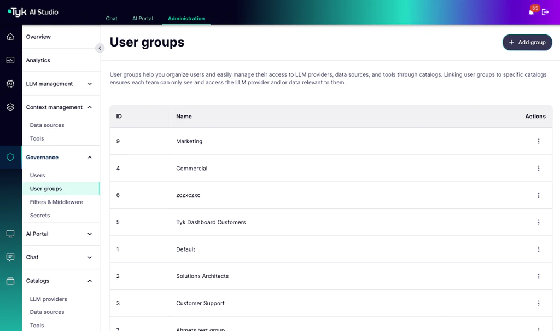560x331 pixels.
Task: Click the Add group button
Action: (x=527, y=42)
